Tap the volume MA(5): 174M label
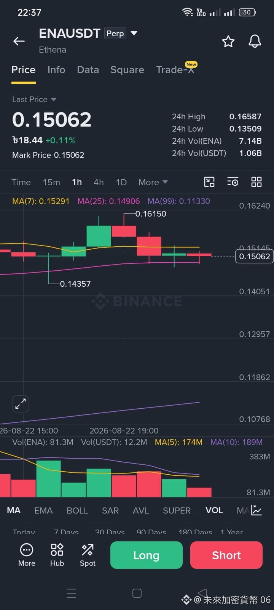 (178, 442)
